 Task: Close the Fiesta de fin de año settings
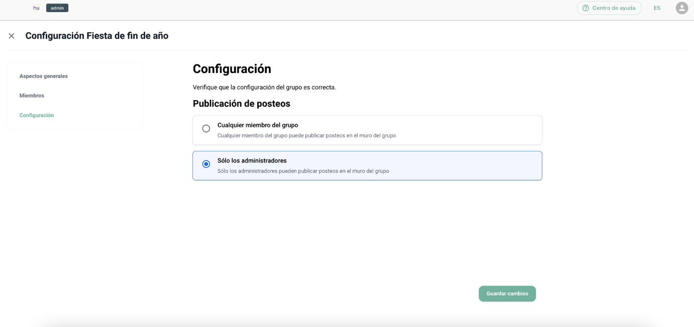click(12, 36)
